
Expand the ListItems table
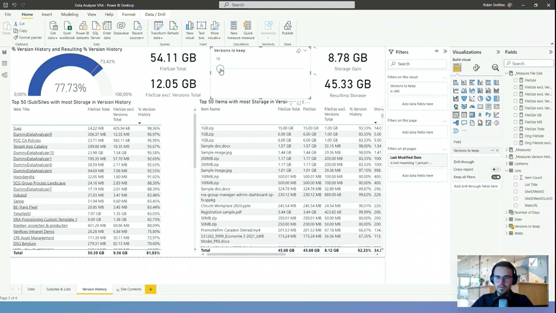tap(506, 164)
